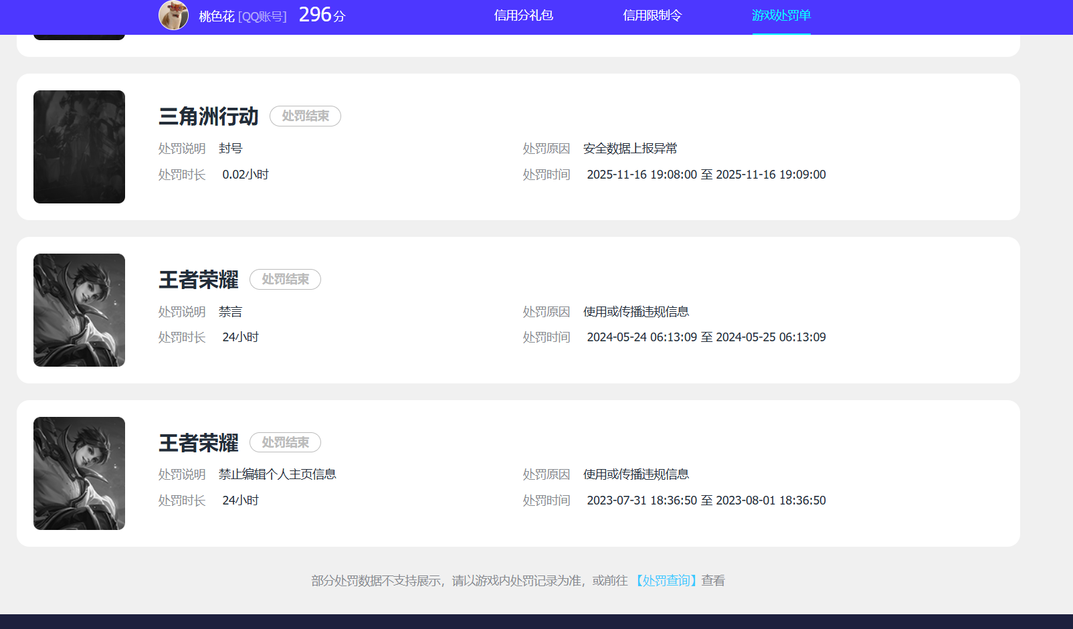Click the 王者荣耀 thumbnail in the 禁言 card

79,310
